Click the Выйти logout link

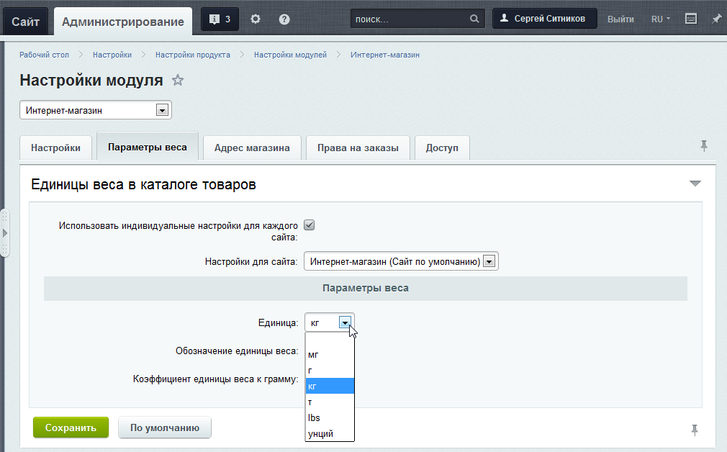pyautogui.click(x=620, y=19)
